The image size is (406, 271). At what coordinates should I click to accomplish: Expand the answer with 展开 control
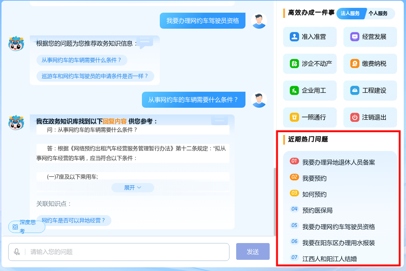click(x=133, y=188)
